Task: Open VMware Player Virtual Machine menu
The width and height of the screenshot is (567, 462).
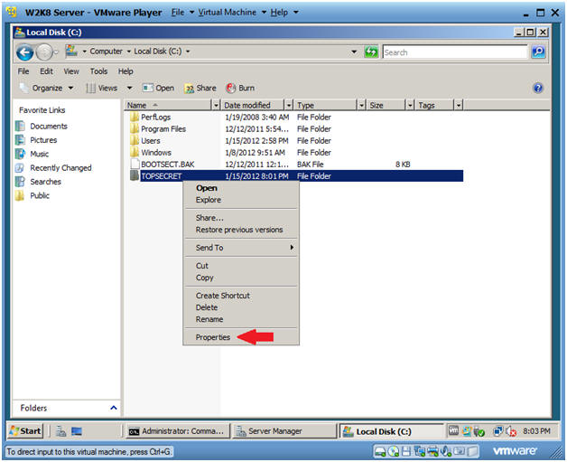Action: point(232,13)
